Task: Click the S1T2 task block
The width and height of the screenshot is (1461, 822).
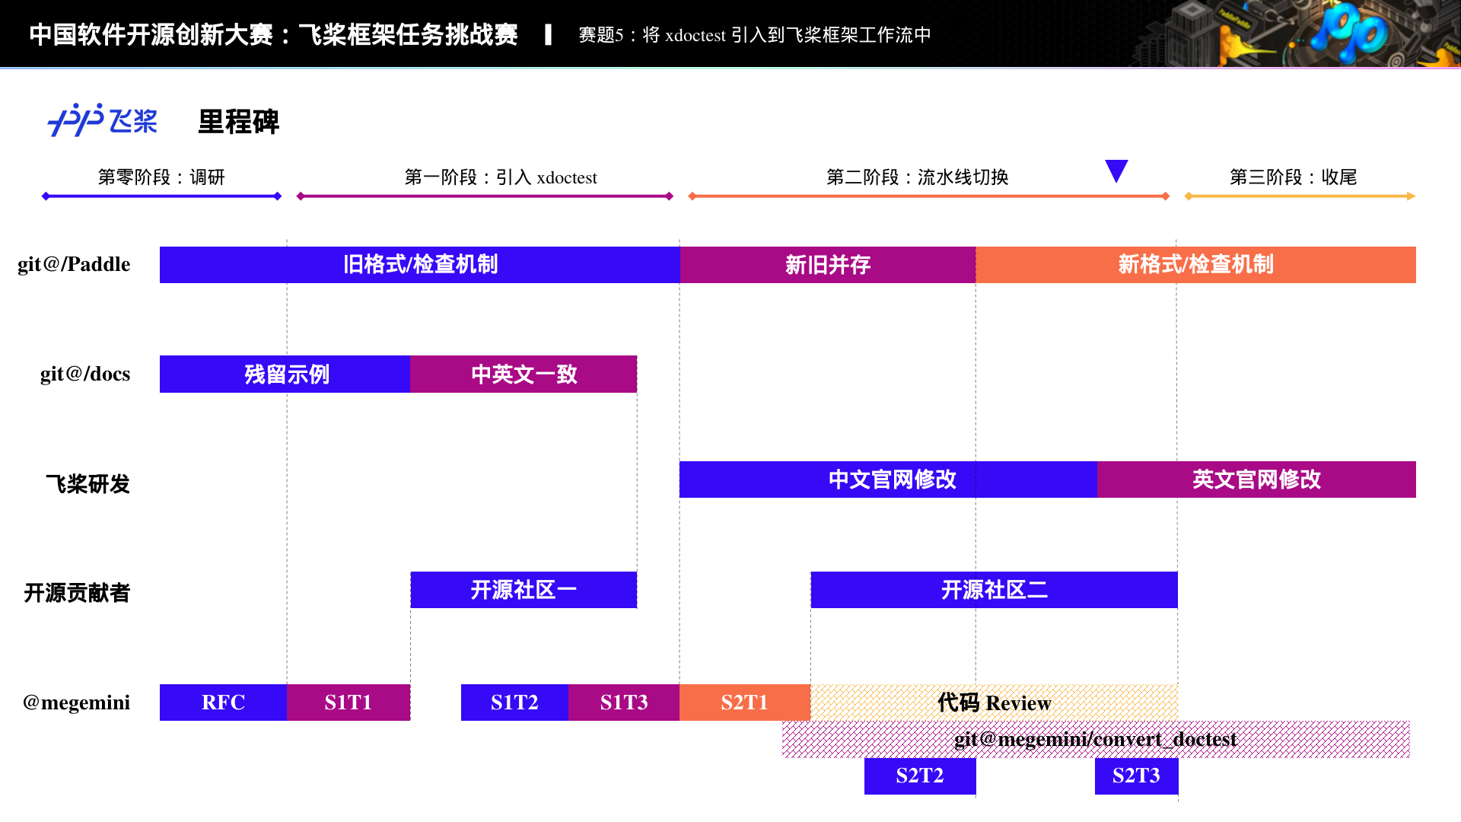Action: click(514, 702)
